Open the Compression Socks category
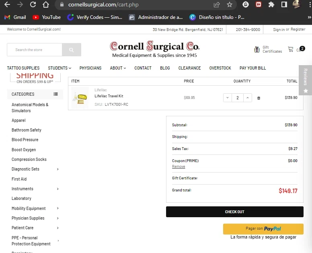 pos(29,159)
